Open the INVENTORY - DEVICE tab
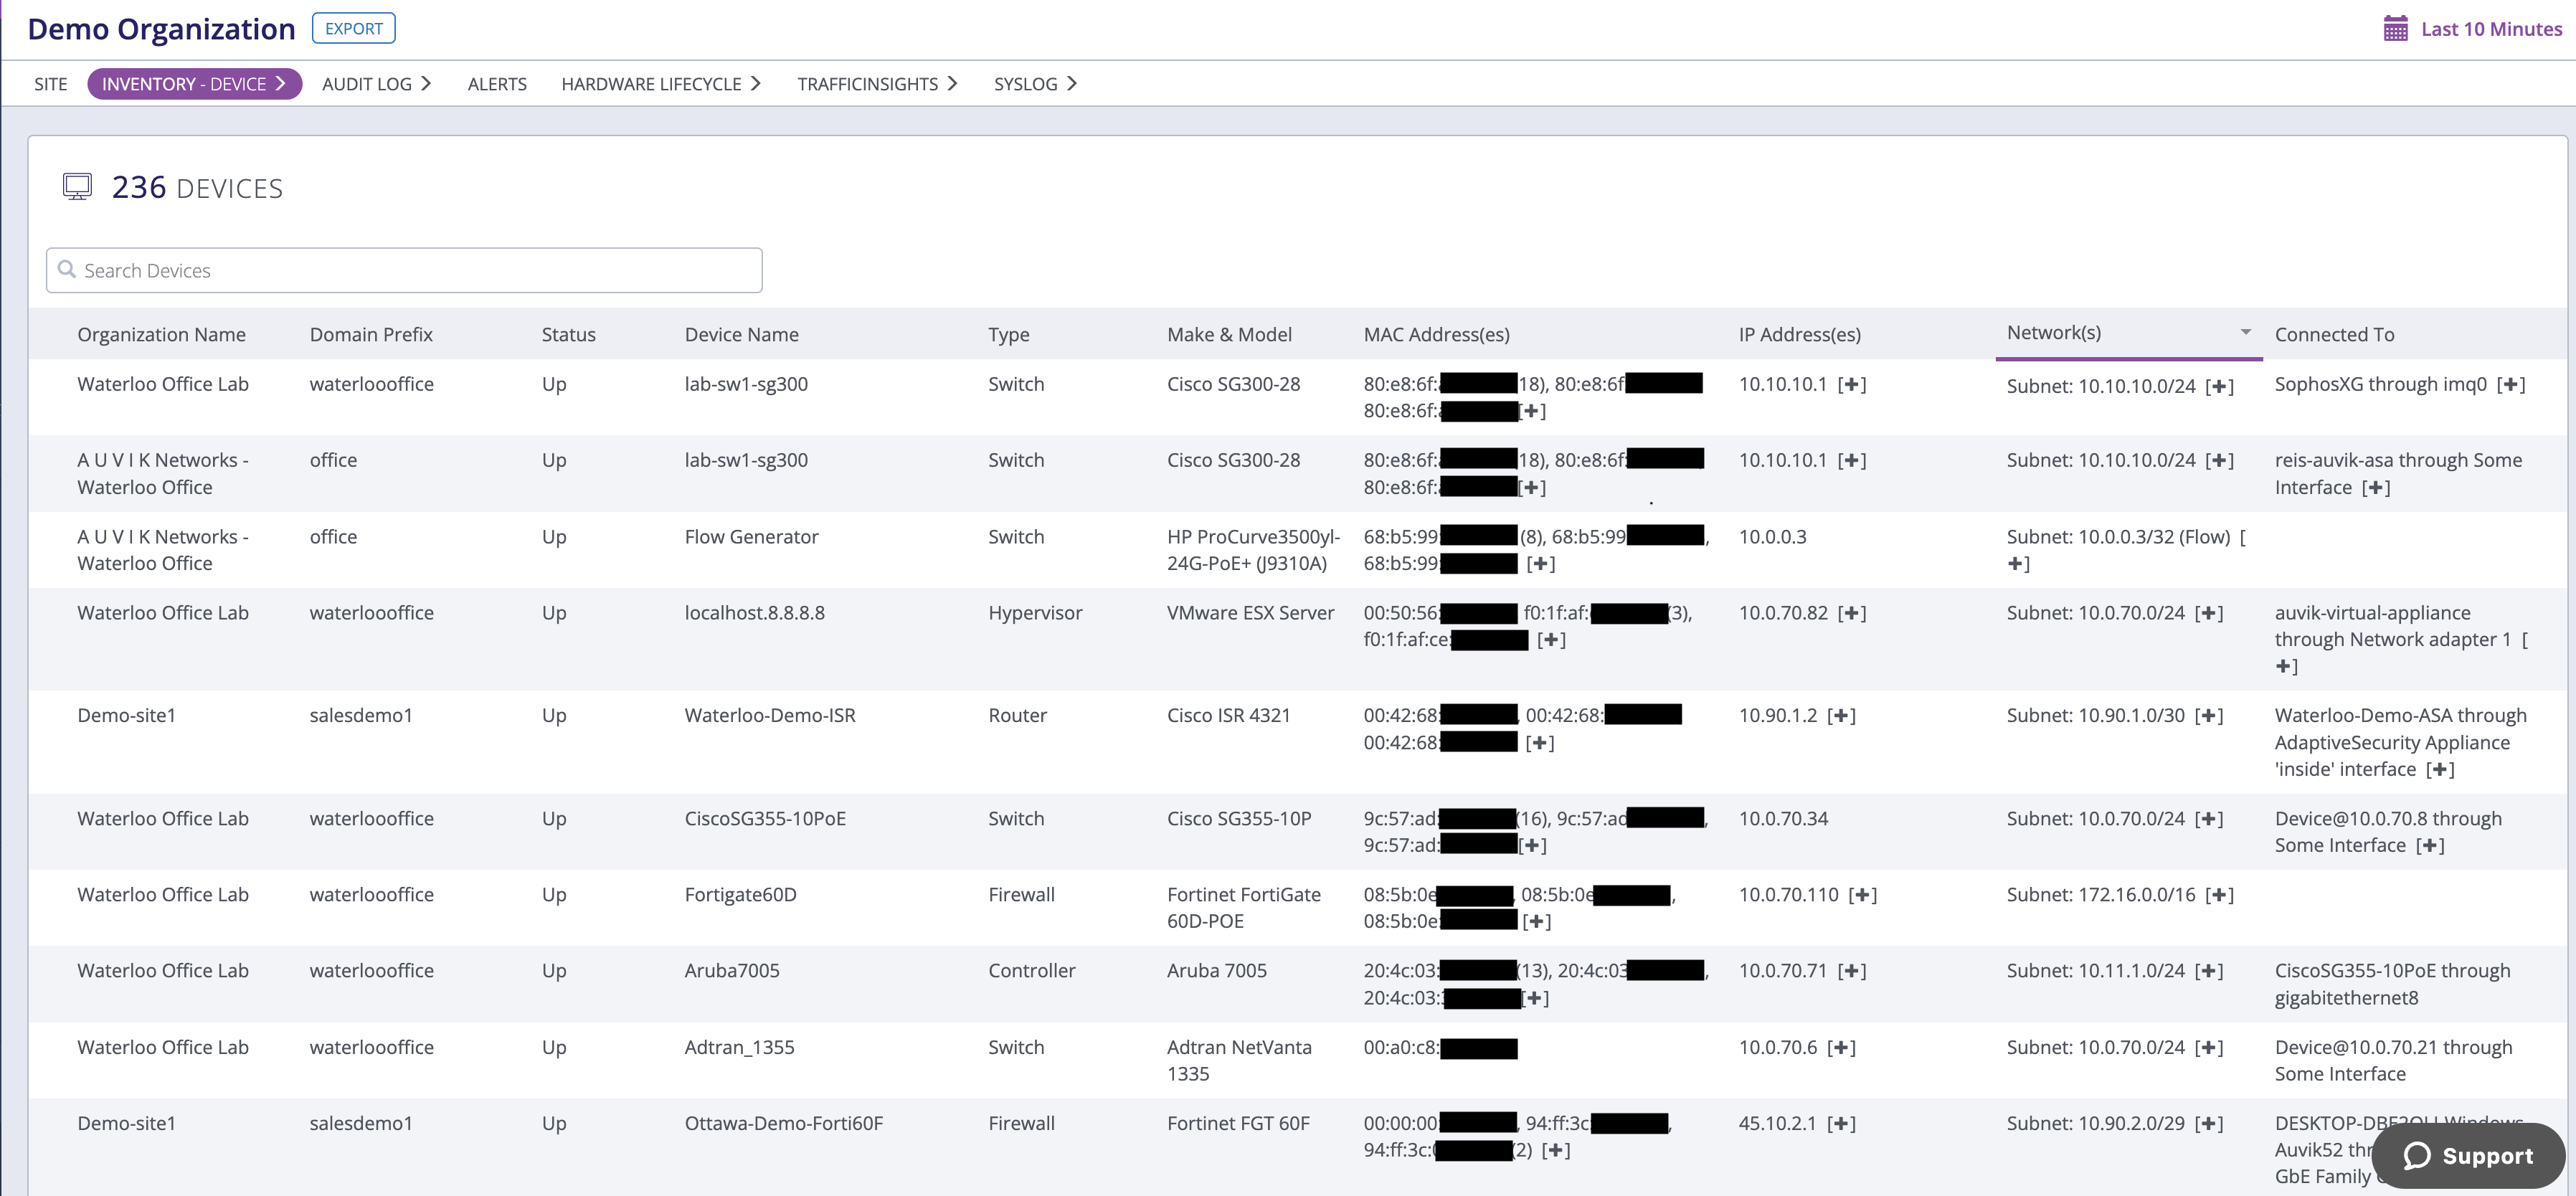Viewport: 2576px width, 1196px height. pos(194,84)
